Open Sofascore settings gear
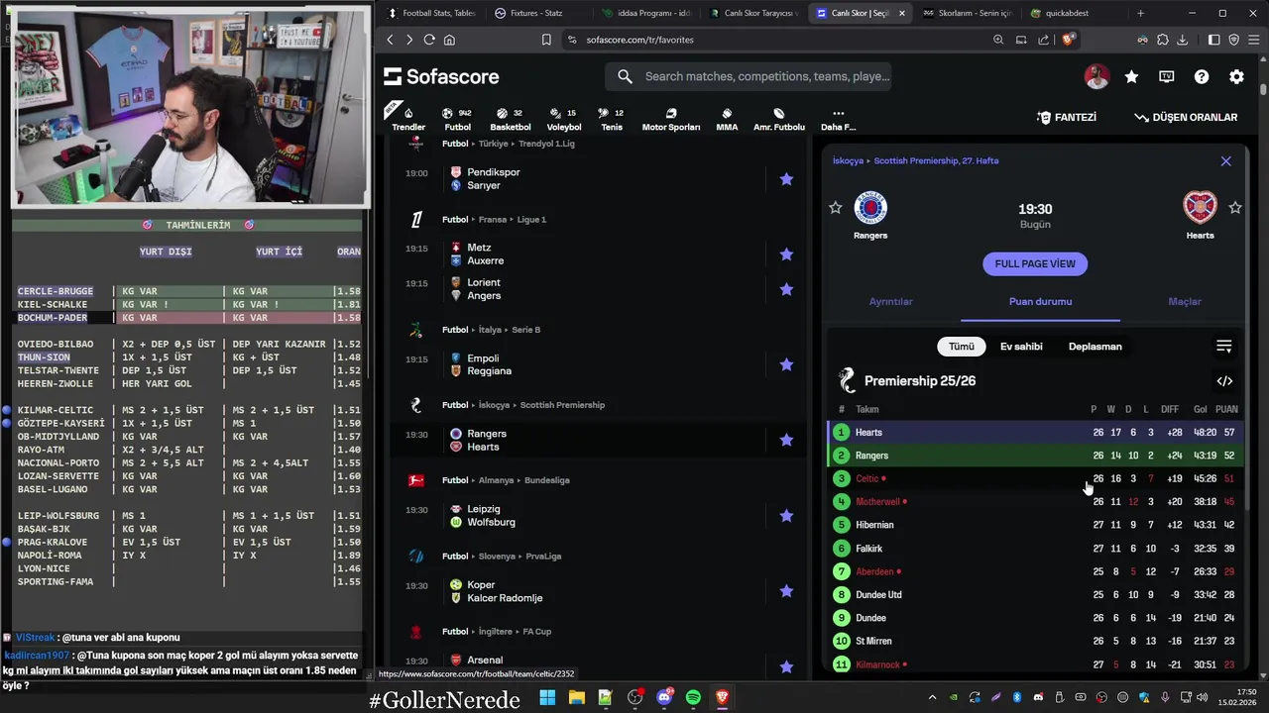Viewport: 1269px width, 713px height. 1236,76
